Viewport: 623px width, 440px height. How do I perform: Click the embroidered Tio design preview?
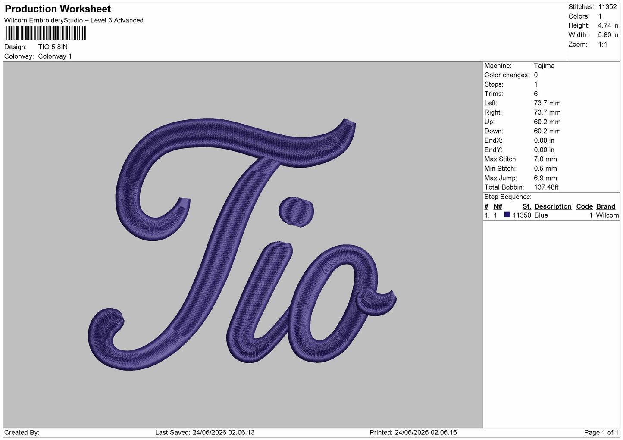point(242,244)
